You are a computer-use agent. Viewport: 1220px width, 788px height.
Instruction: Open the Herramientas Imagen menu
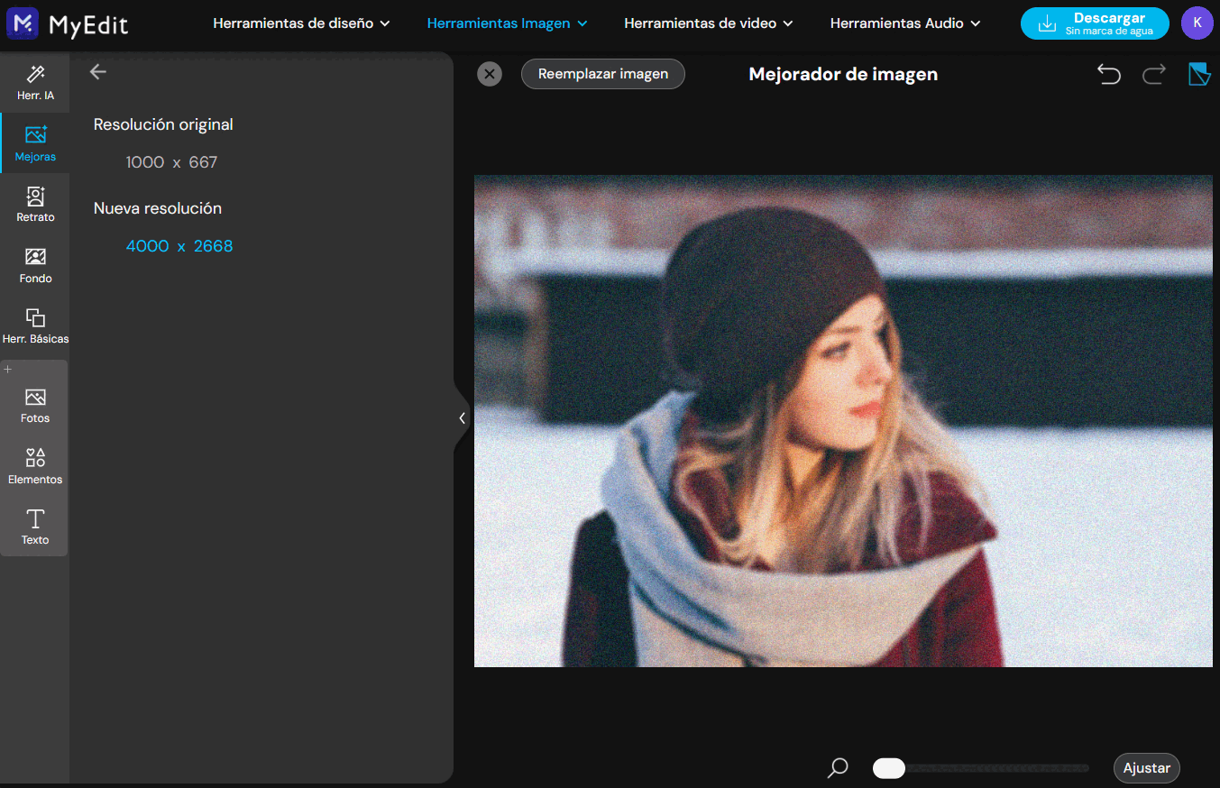506,23
